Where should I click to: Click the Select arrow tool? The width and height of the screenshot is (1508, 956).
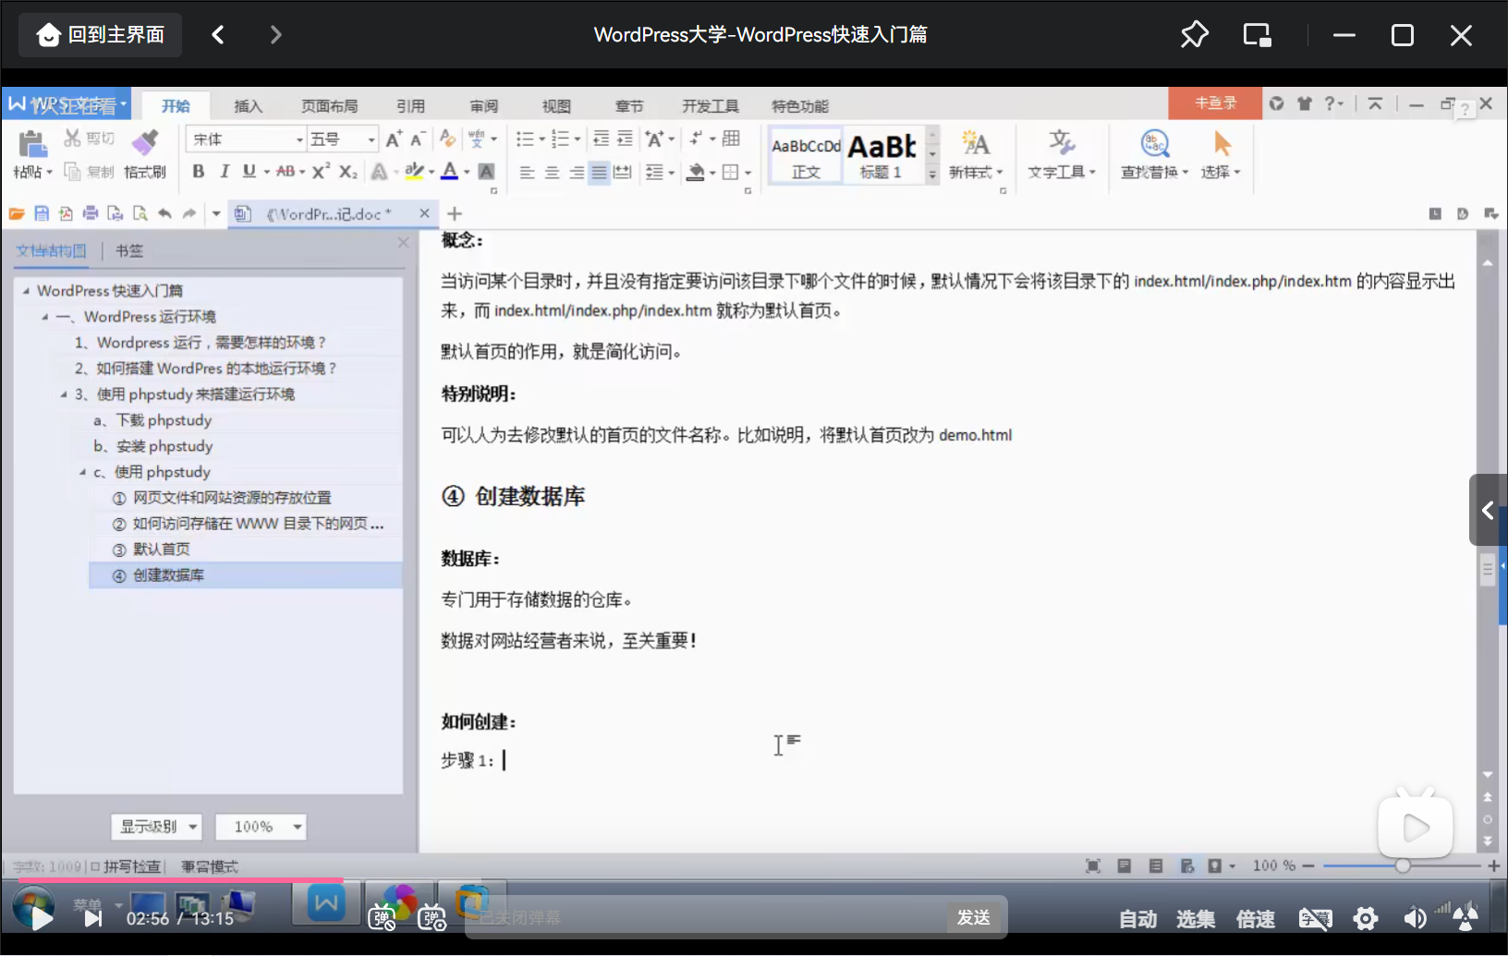point(1221,154)
